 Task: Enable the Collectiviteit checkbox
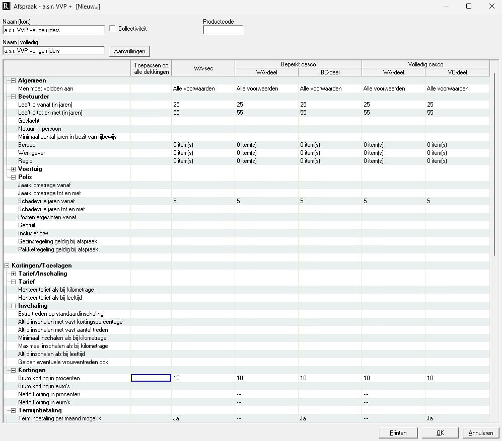112,29
